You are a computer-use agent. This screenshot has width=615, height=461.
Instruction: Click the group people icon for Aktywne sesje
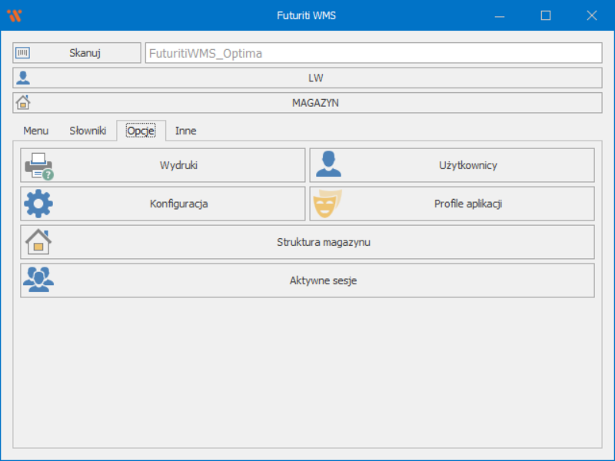click(38, 280)
